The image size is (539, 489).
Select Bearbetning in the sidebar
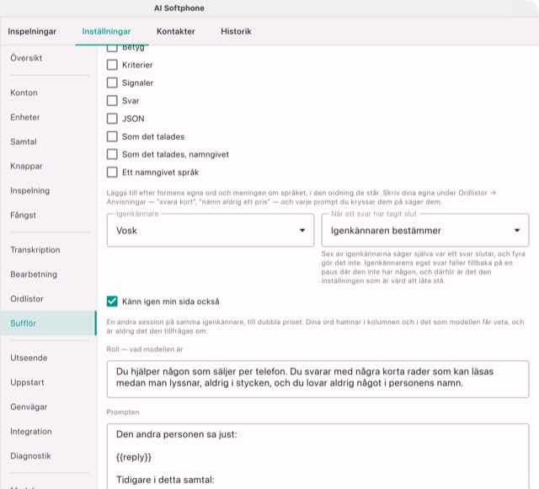pos(48,274)
